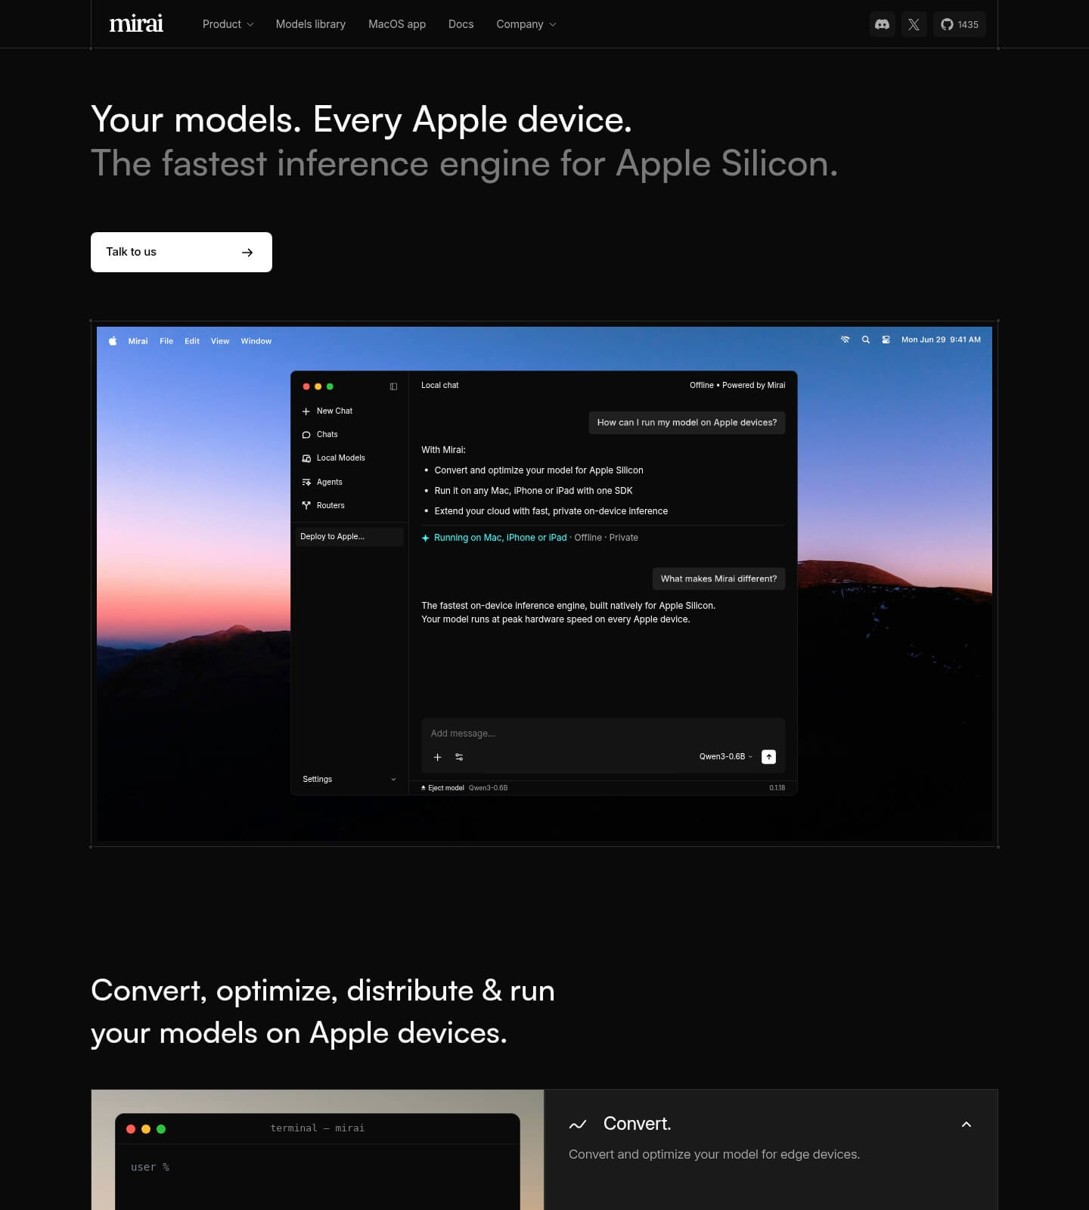Open Agents in the sidebar

(322, 482)
